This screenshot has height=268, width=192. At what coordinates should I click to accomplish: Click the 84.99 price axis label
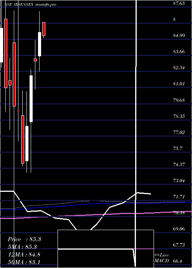[179, 35]
